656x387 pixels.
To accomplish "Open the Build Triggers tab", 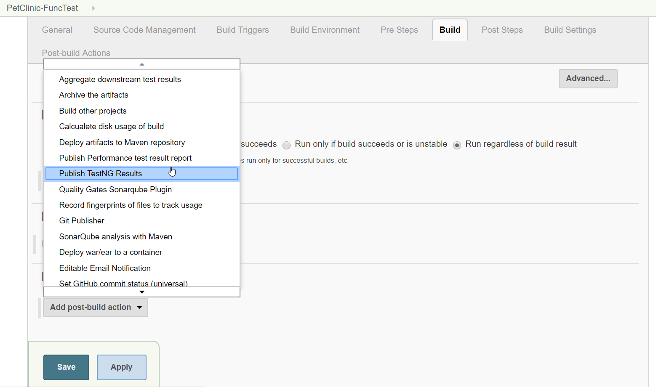I will click(x=243, y=30).
